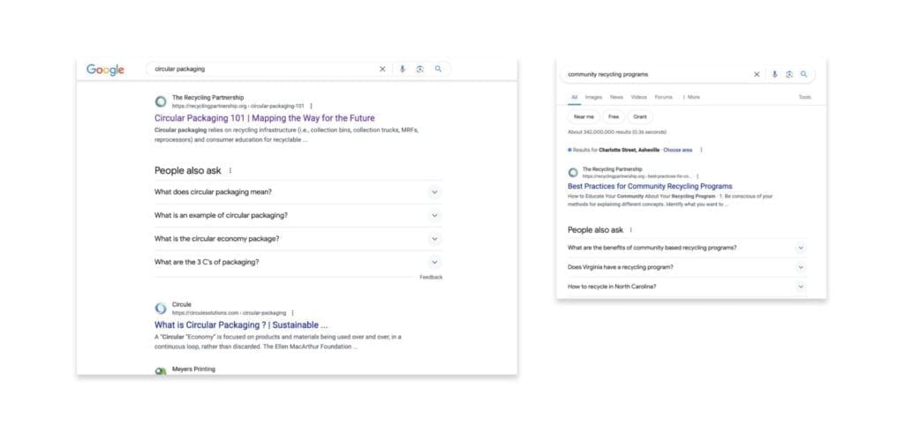Click magnifier search icon for community recycling programs
Screen dimensions: 904x432
[804, 74]
